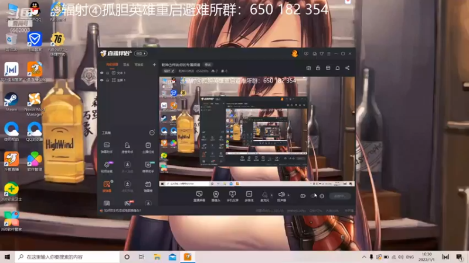Viewport: 469px width, 263px height.
Task: Add a 直播屏幕 screen capture source
Action: pyautogui.click(x=199, y=196)
